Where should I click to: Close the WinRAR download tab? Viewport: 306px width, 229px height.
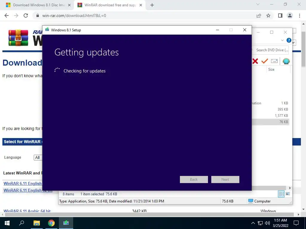pyautogui.click(x=141, y=5)
